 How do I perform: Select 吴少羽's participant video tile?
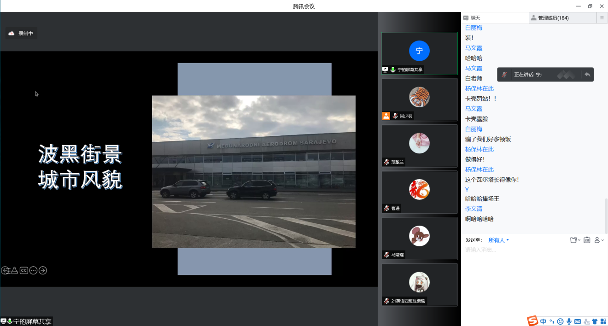pos(419,100)
